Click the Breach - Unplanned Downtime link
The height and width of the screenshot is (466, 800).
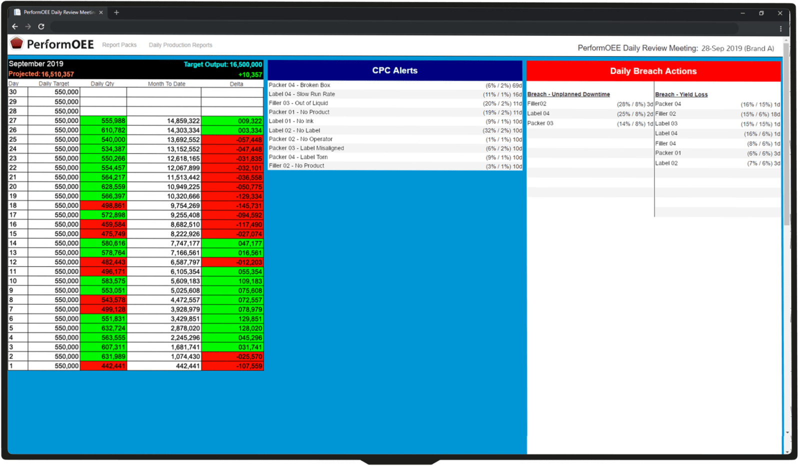click(x=568, y=94)
